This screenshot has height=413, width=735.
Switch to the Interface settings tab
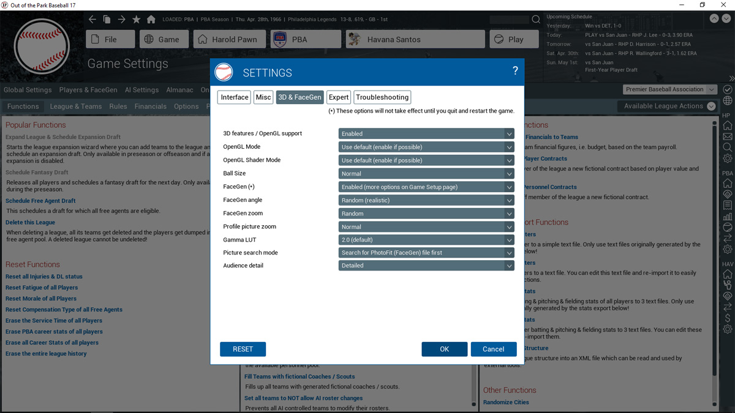(x=235, y=97)
